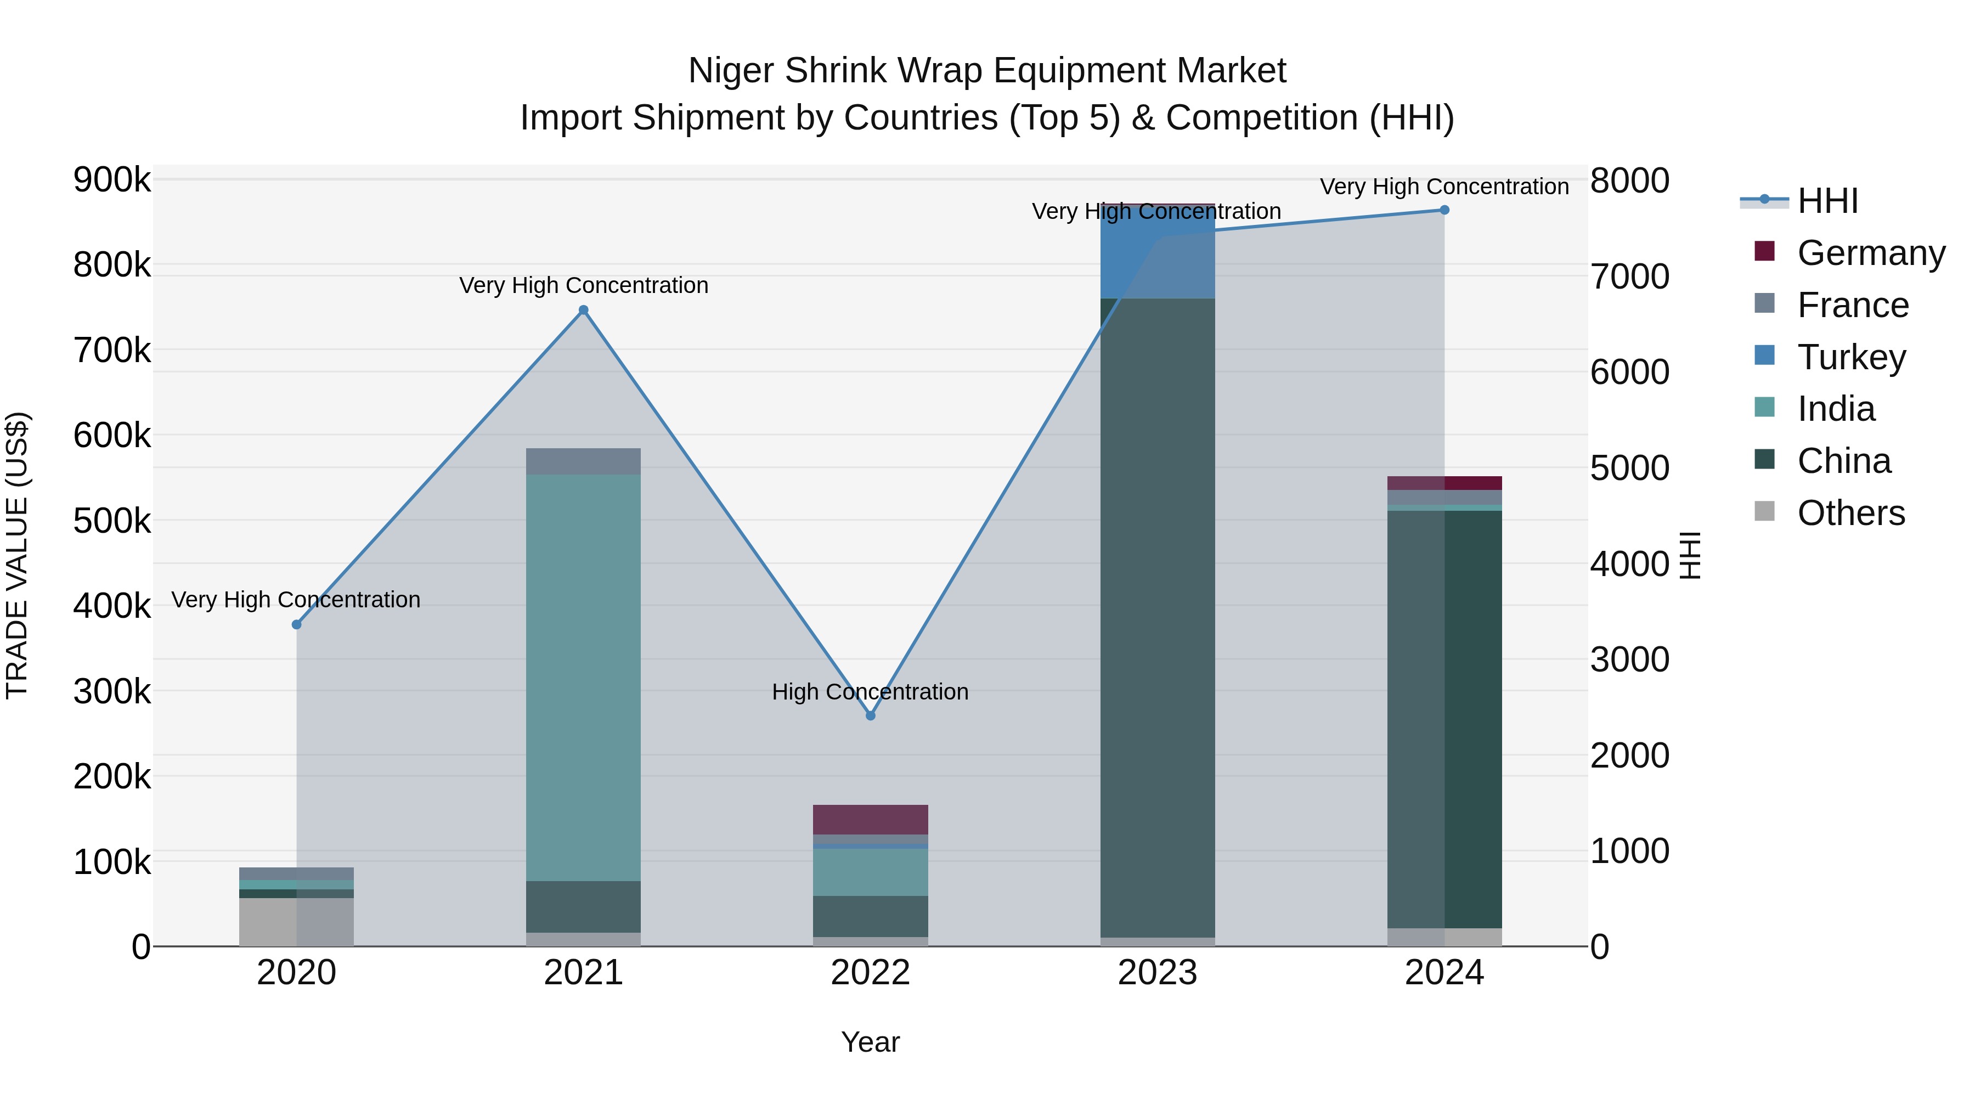The image size is (1975, 1111).
Task: Click the 2022 x-axis tick label
Action: click(870, 973)
